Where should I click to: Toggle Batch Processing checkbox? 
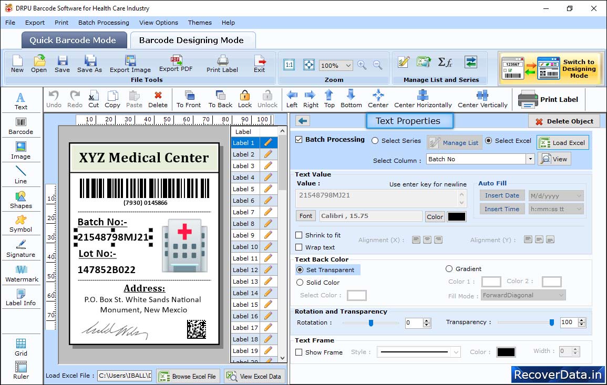coord(299,139)
